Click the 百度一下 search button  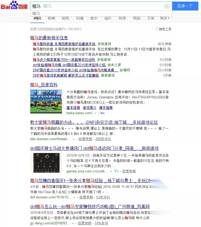185,6
